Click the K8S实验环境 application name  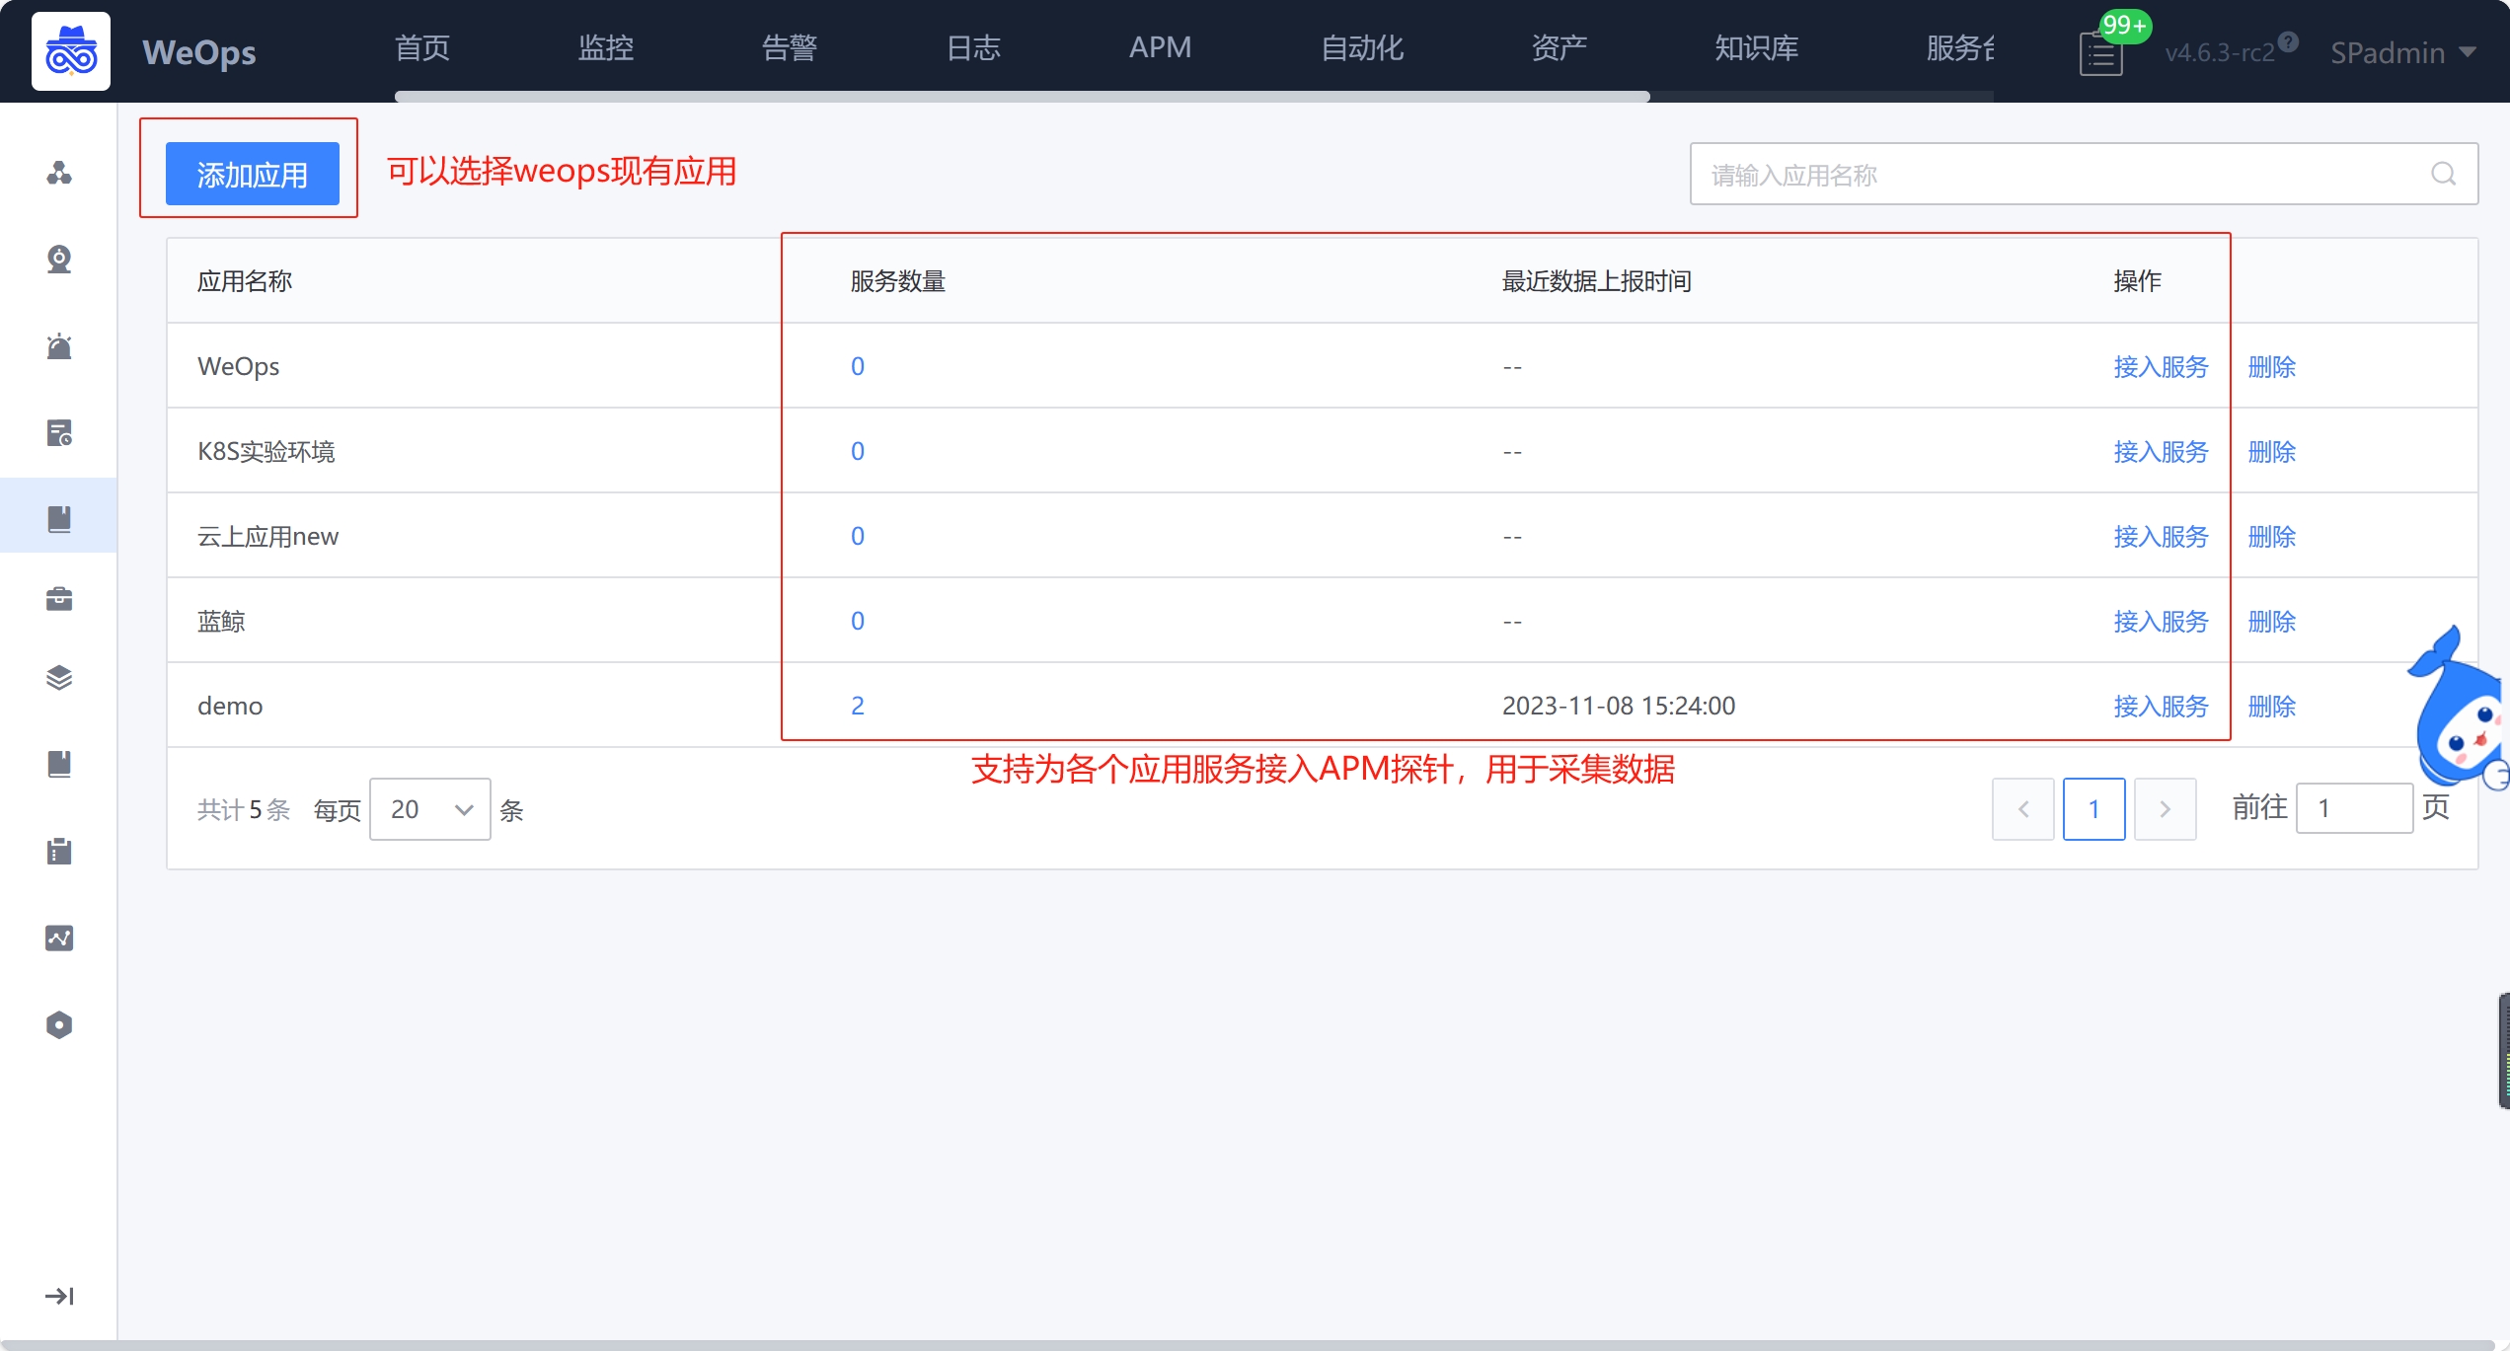266,451
